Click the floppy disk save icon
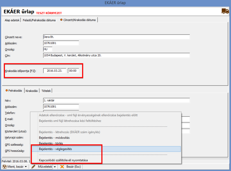Viewport: 231px width, 171px height. [4, 167]
